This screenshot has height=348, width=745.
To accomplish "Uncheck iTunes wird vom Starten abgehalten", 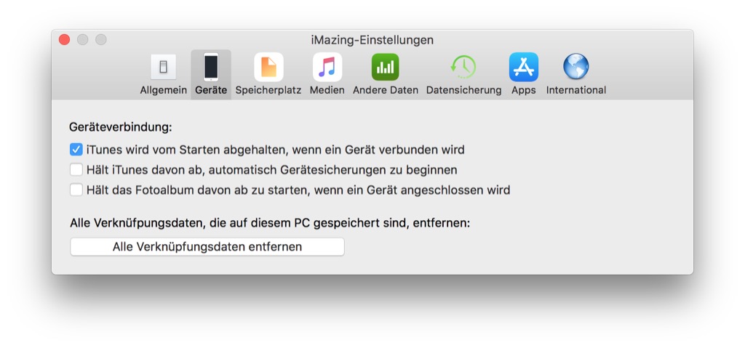I will [76, 150].
